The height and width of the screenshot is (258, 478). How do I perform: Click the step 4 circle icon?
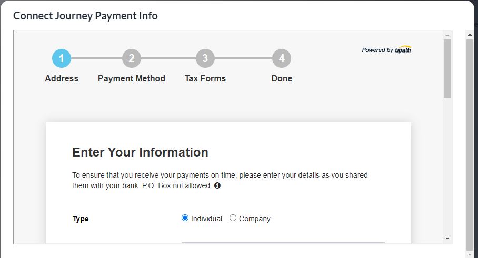282,58
